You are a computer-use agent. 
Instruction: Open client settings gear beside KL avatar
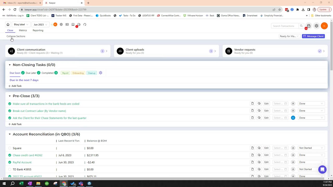pos(61,24)
